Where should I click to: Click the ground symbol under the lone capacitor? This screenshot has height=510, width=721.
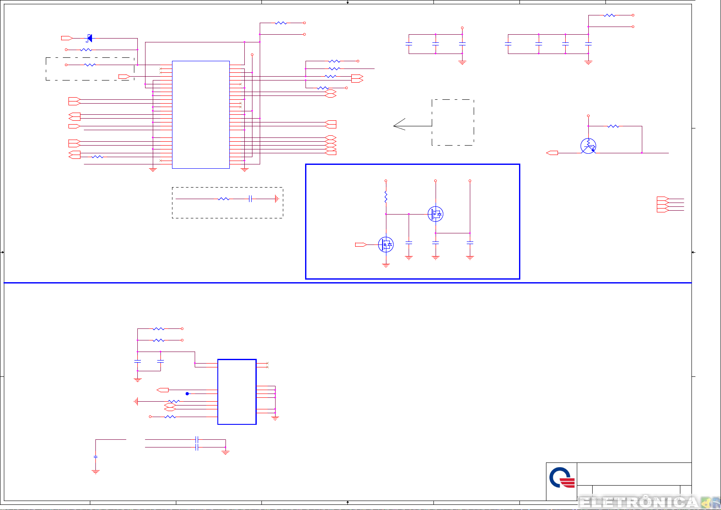coord(95,472)
